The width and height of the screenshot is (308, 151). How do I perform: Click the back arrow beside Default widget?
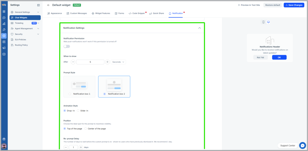pyautogui.click(x=48, y=5)
